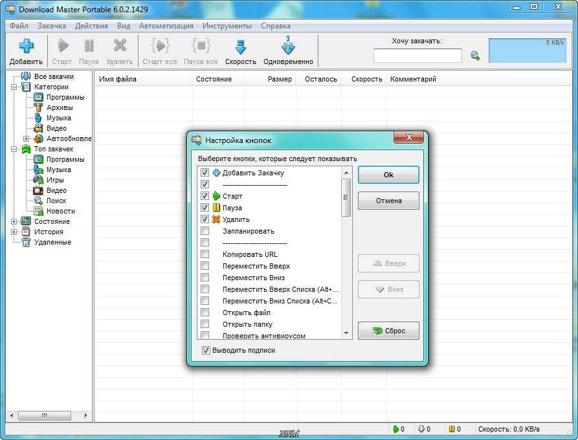Expand the История tree node
Image resolution: width=578 pixels, height=440 pixels.
[x=14, y=232]
